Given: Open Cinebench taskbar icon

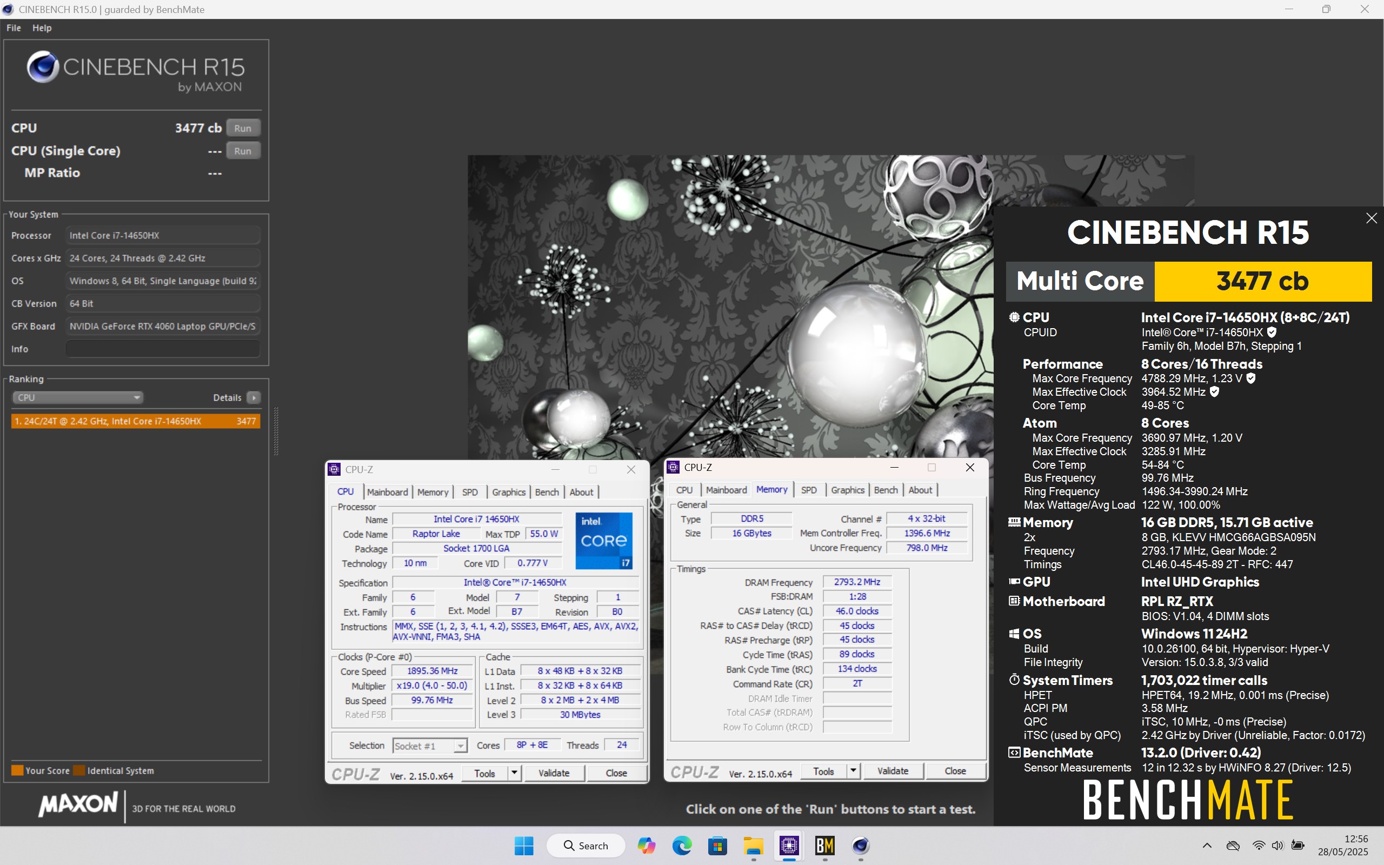Looking at the screenshot, I should coord(861,846).
